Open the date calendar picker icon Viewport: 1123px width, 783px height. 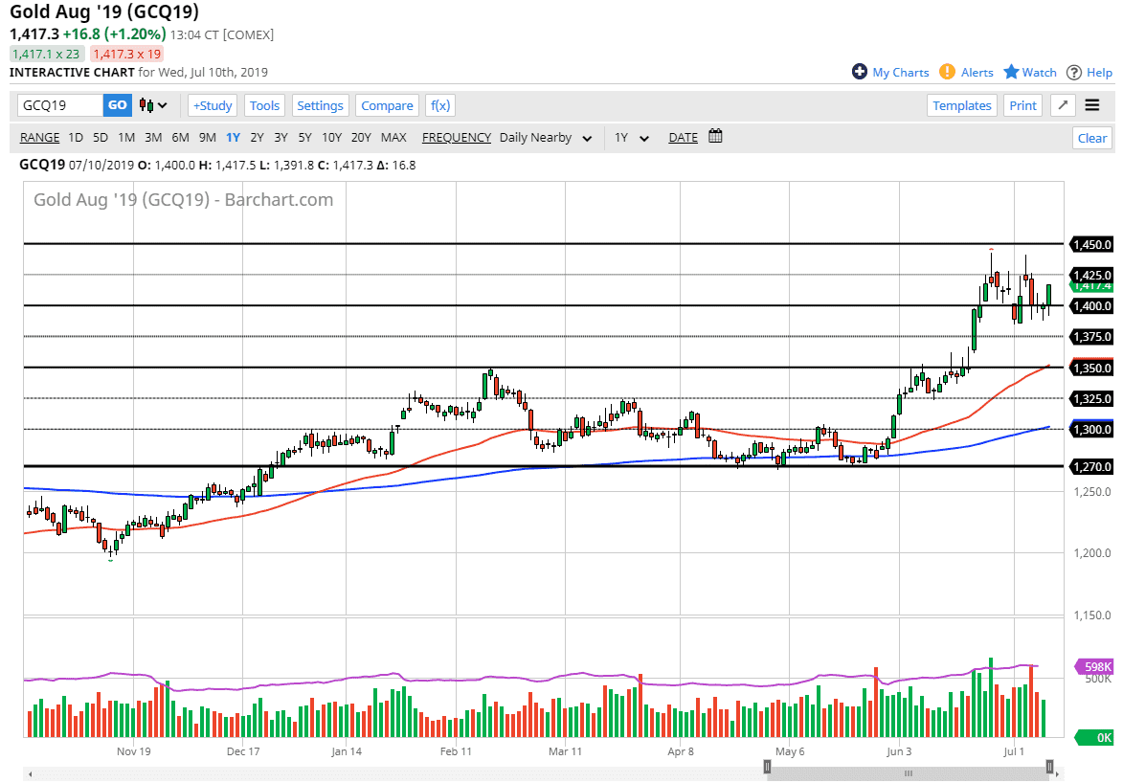point(714,137)
